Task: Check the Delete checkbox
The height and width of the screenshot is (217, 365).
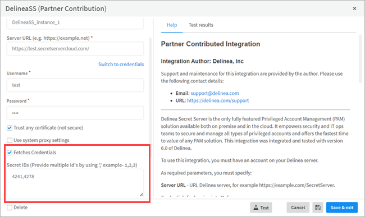Action: [10, 207]
